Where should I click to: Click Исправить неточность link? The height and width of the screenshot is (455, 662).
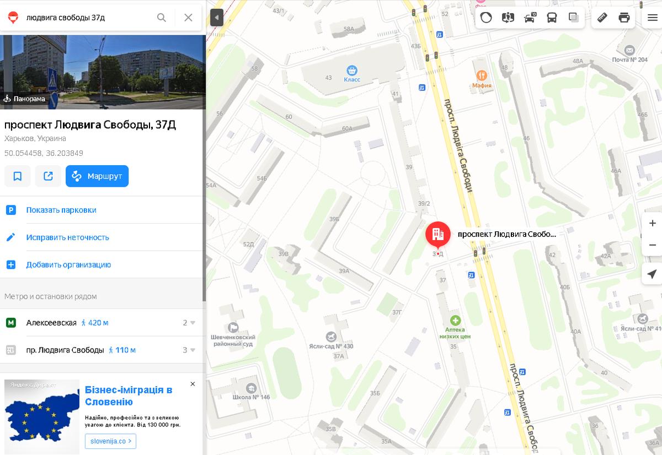coord(67,237)
